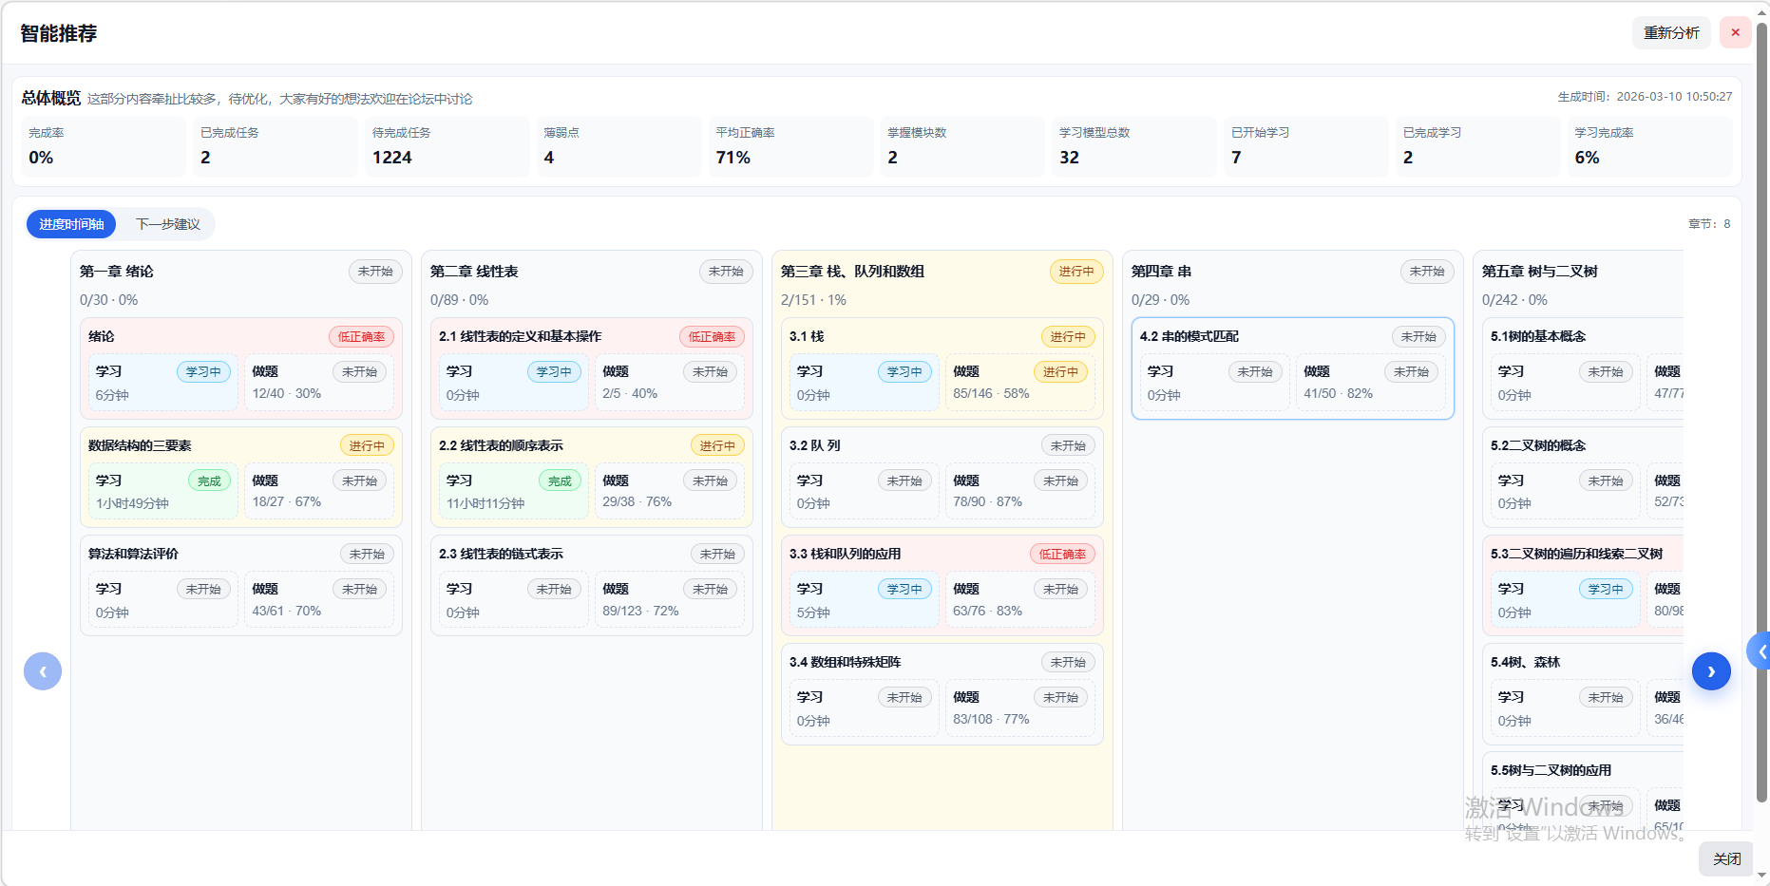Select 第三章 栈、队列和数组 chapter header
The width and height of the screenshot is (1770, 886).
point(852,272)
